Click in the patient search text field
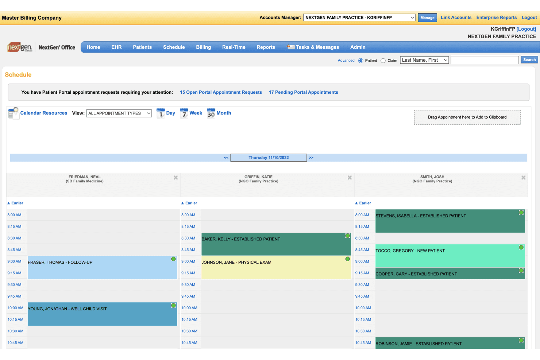 point(485,60)
